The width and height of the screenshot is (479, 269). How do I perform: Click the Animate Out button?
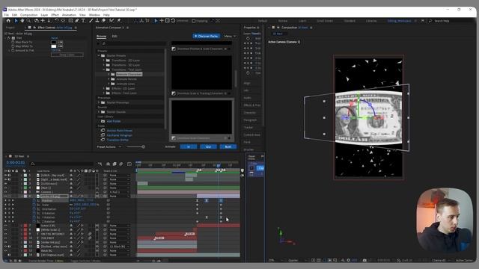tap(208, 146)
